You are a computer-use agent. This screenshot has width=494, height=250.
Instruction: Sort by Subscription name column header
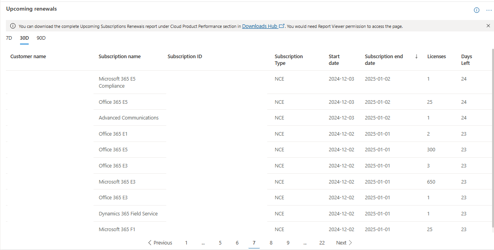[x=119, y=57]
